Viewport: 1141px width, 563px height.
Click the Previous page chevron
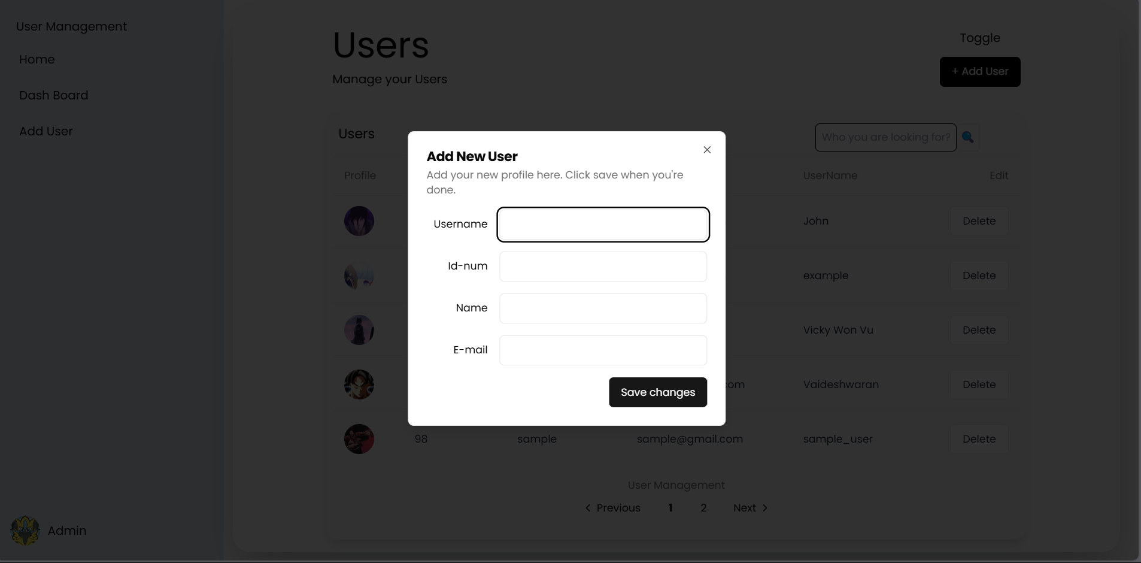(x=588, y=508)
